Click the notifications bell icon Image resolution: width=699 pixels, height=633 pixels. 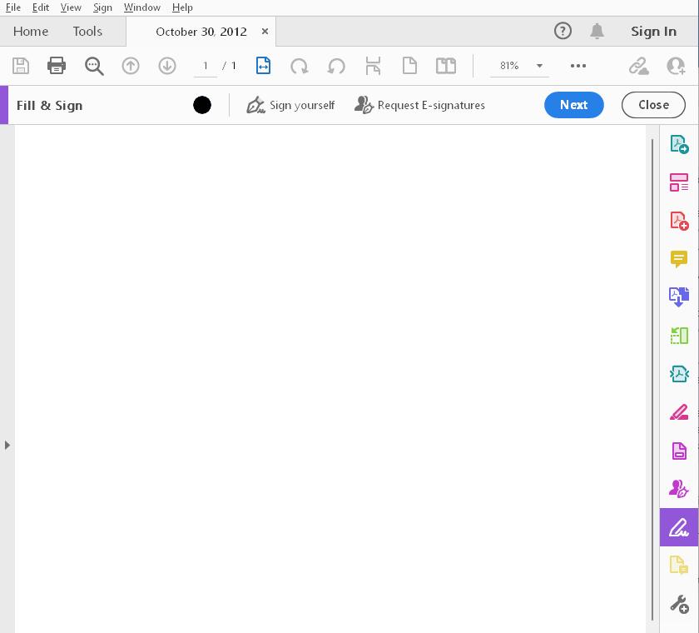(597, 31)
